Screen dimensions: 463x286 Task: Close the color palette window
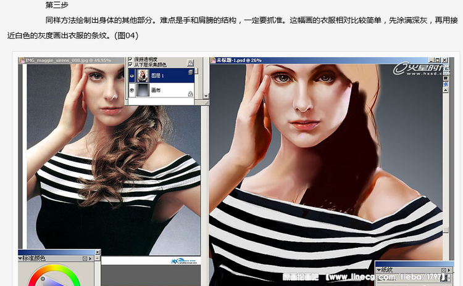98,252
